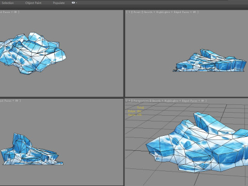
Task: Click the yellow Verts count statistic text
Action: (135, 115)
